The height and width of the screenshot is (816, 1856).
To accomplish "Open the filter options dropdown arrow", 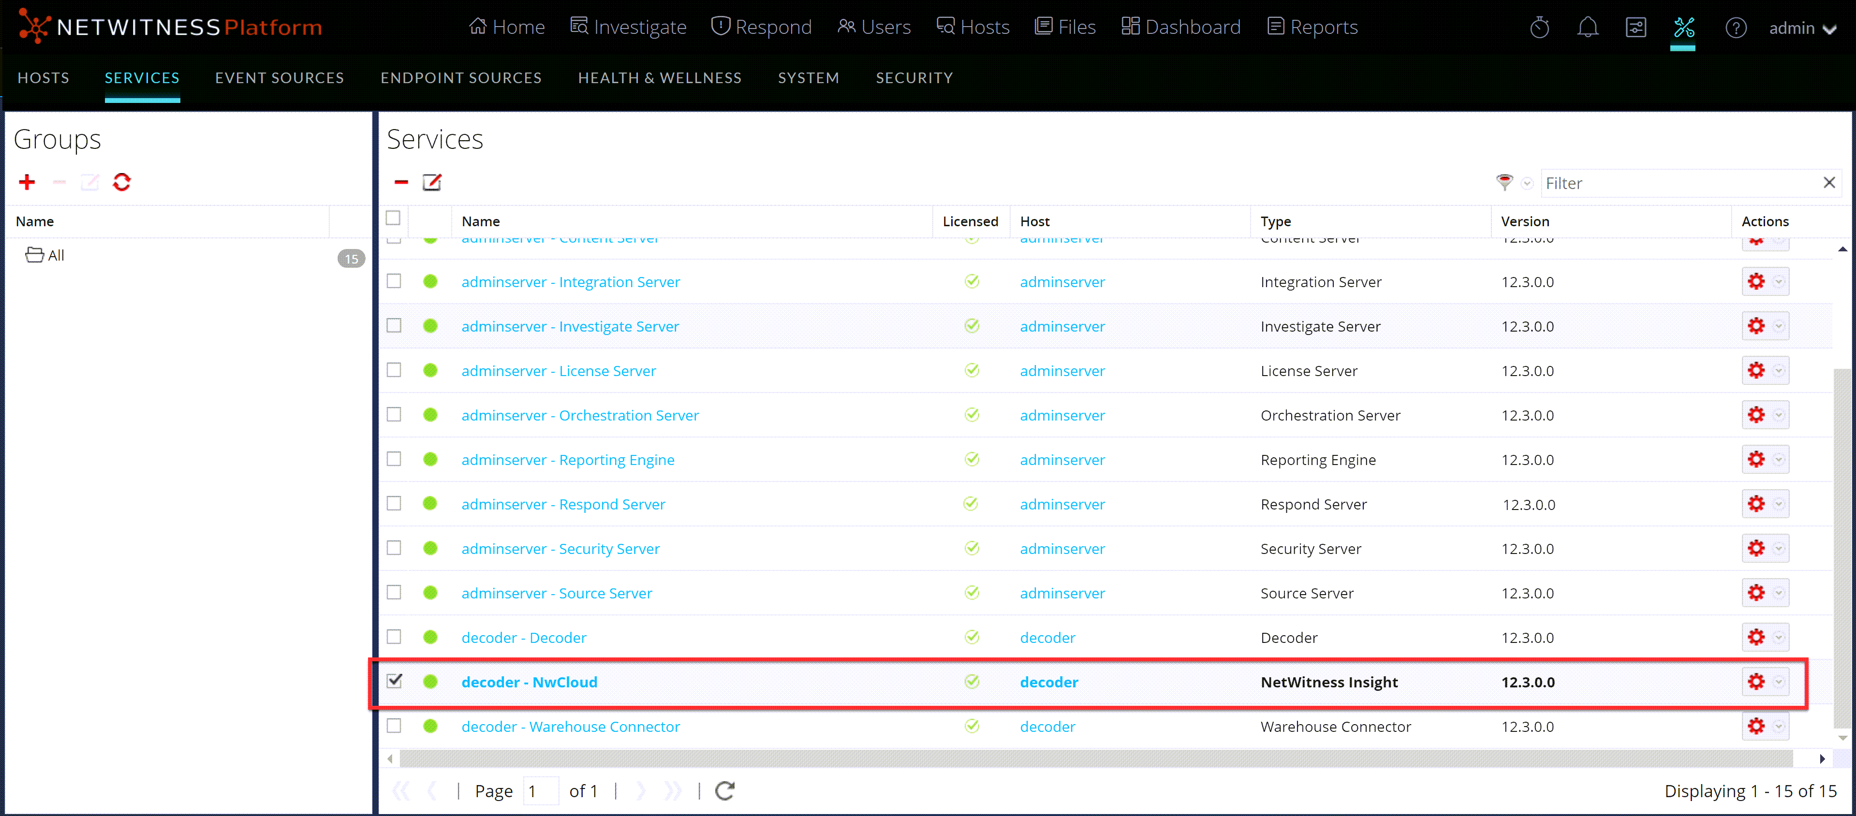I will click(1527, 183).
